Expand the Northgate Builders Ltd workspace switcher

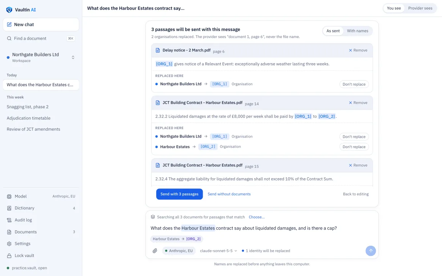[x=73, y=57]
